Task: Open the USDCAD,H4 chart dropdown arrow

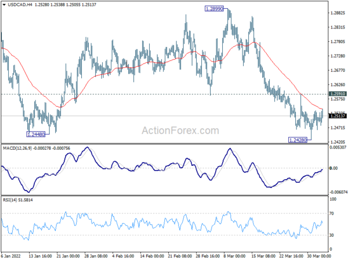Action: point(4,5)
